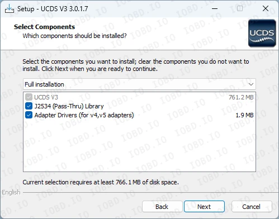Click the setup installer icon in title bar
This screenshot has height=219, width=279.
[10, 9]
